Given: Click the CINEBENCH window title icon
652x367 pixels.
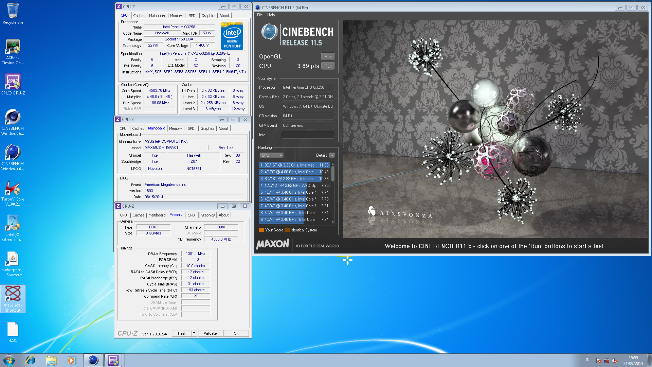Looking at the screenshot, I should pos(258,7).
